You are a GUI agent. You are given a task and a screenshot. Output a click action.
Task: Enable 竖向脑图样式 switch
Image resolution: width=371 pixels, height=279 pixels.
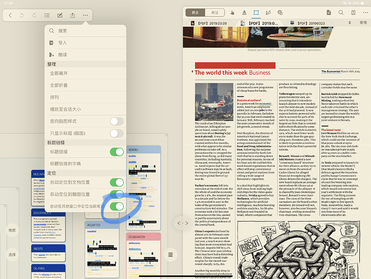pos(116,122)
